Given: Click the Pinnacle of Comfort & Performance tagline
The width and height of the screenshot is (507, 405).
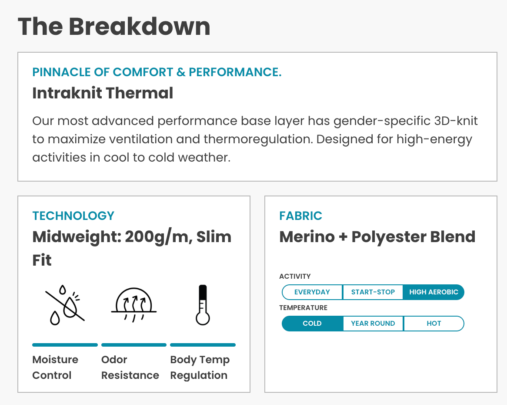Looking at the screenshot, I should click(157, 72).
